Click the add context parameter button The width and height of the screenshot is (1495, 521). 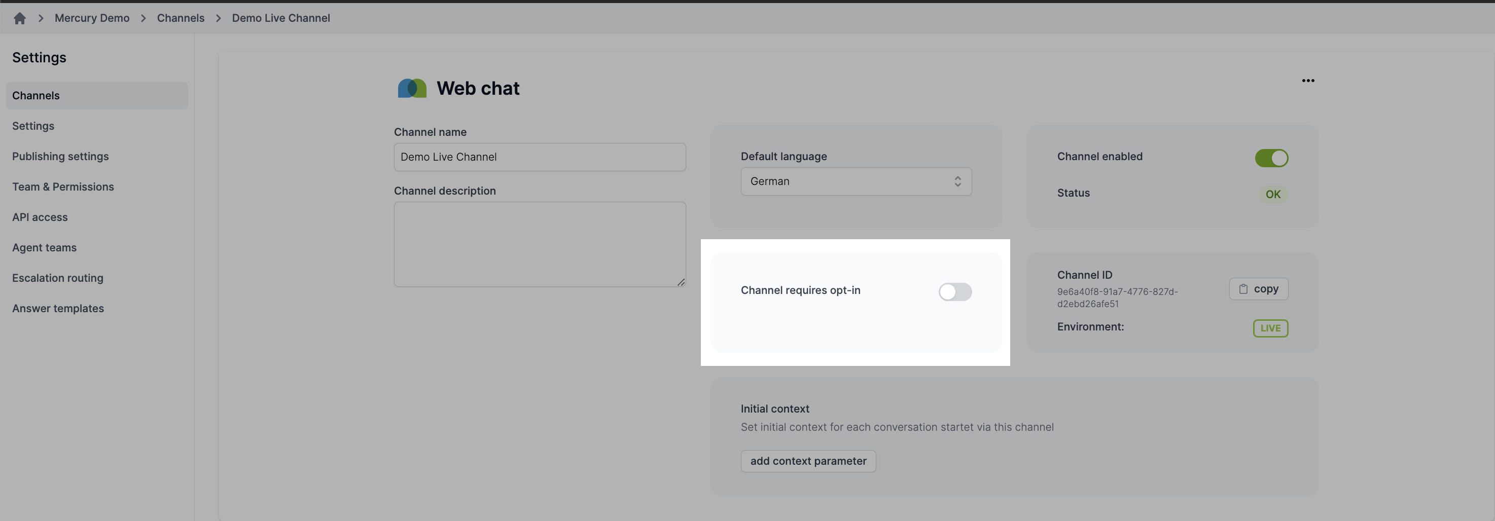pos(808,461)
